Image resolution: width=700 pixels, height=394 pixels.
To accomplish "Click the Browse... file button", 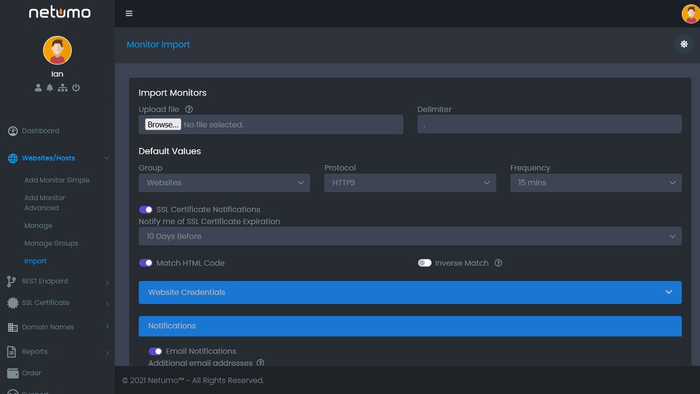I will (163, 125).
